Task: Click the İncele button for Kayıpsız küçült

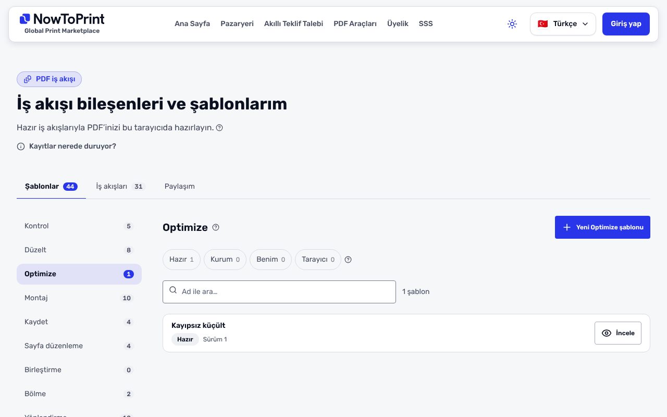Action: (618, 333)
